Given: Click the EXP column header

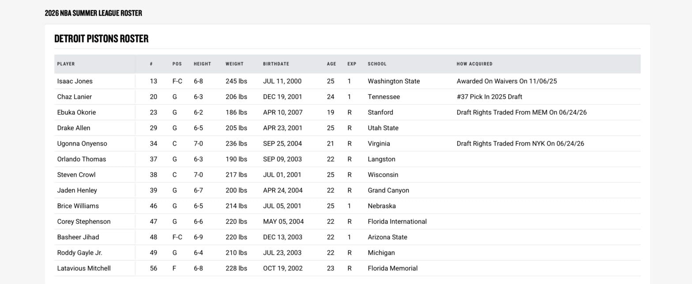Looking at the screenshot, I should coord(352,64).
